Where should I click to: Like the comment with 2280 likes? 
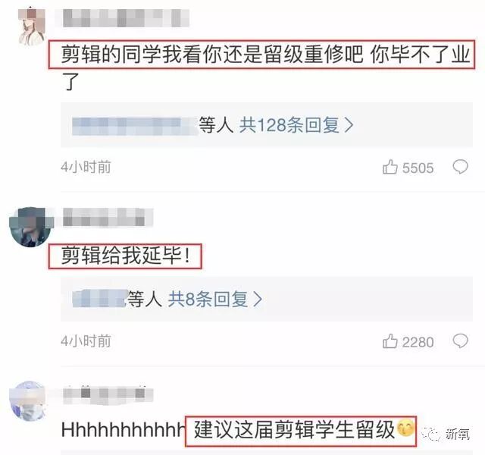(390, 341)
